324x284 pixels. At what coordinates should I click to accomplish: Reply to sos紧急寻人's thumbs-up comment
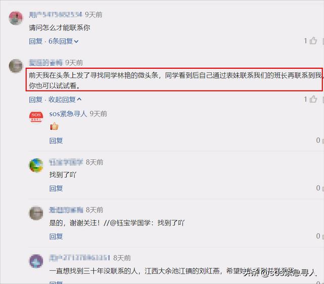tap(56, 140)
